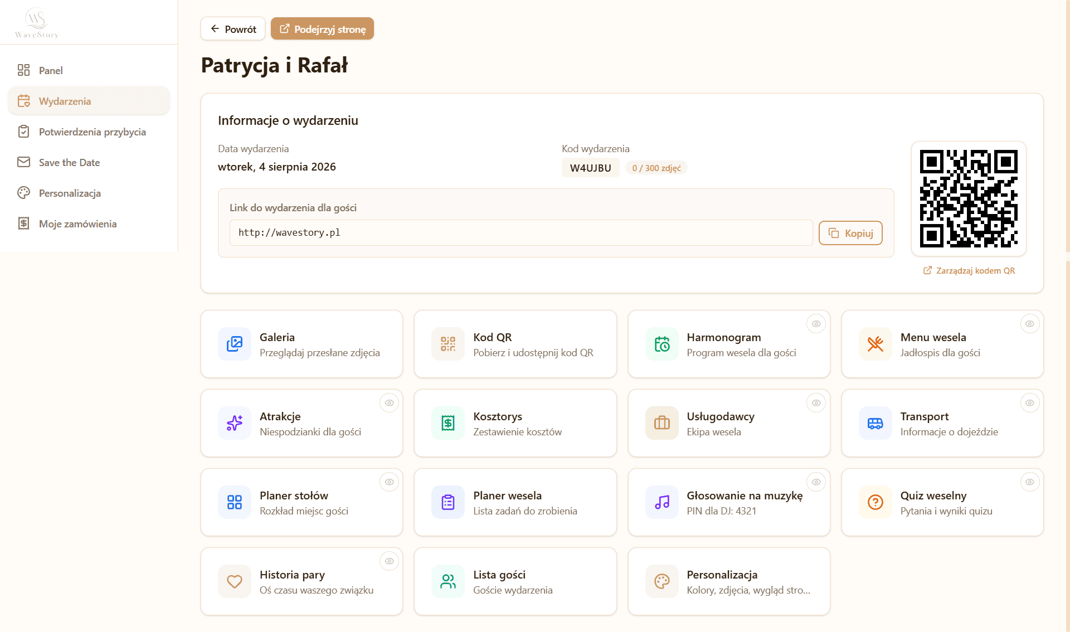The height and width of the screenshot is (632, 1070).
Task: Toggle Głosowanie na muzykę visibility eye
Action: pyautogui.click(x=816, y=482)
